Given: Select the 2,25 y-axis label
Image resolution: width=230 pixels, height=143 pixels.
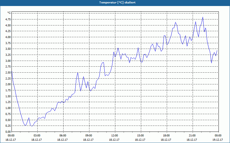Looking at the screenshot, I should tap(8, 78).
